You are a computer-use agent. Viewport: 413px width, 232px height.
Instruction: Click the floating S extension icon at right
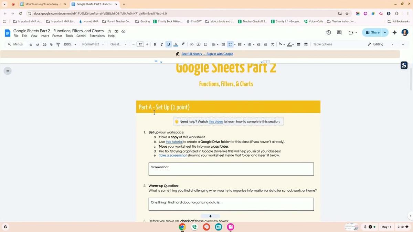pos(404,65)
